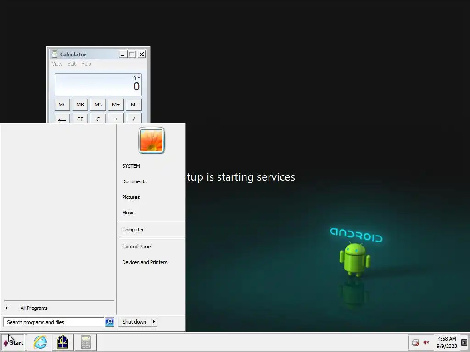Click the CE clear entry button
Viewport: 470px width, 352px height.
(x=80, y=119)
